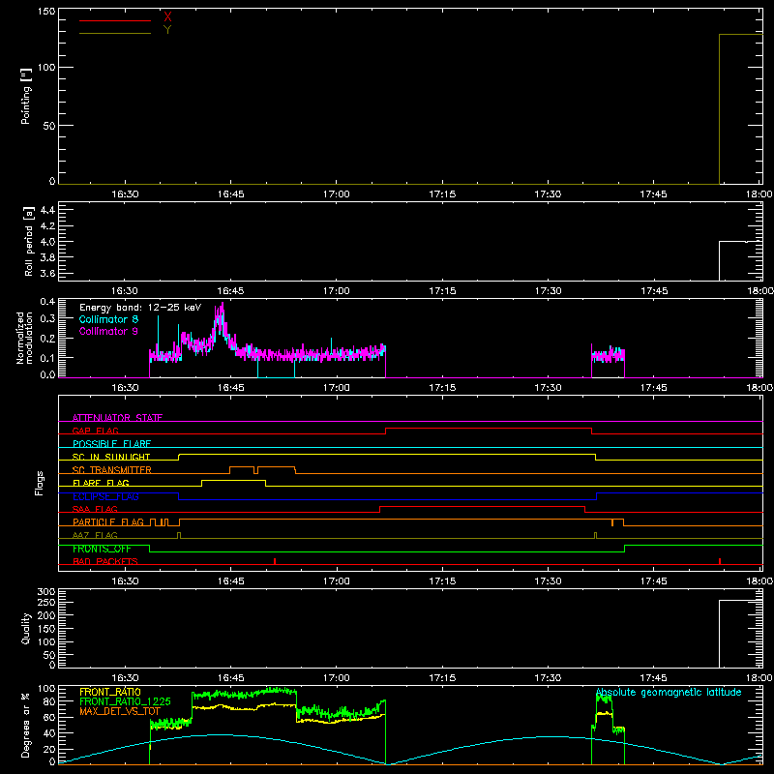This screenshot has height=774, width=774.
Task: Click the red X legend label
Action: pyautogui.click(x=167, y=17)
